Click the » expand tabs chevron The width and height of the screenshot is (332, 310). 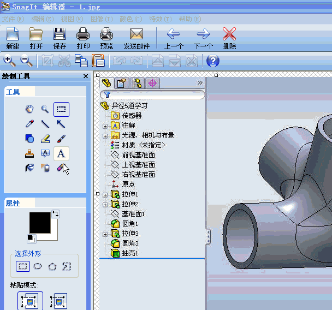200,82
